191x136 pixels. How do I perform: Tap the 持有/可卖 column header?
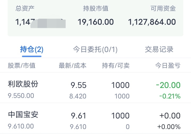click(116, 66)
